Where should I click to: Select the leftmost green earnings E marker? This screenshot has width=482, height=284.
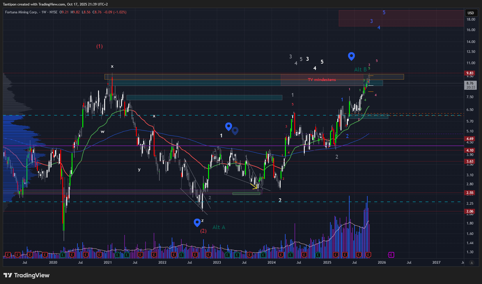[62, 255]
